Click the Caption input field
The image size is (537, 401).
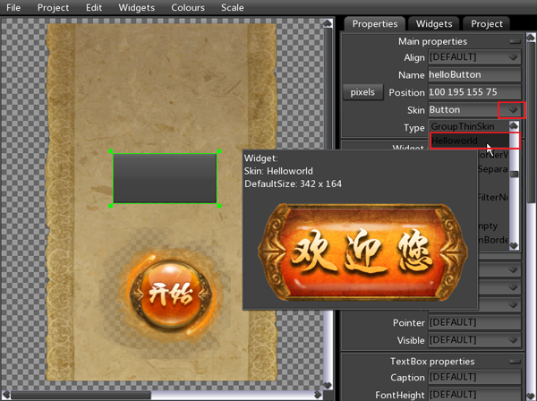[x=474, y=378]
